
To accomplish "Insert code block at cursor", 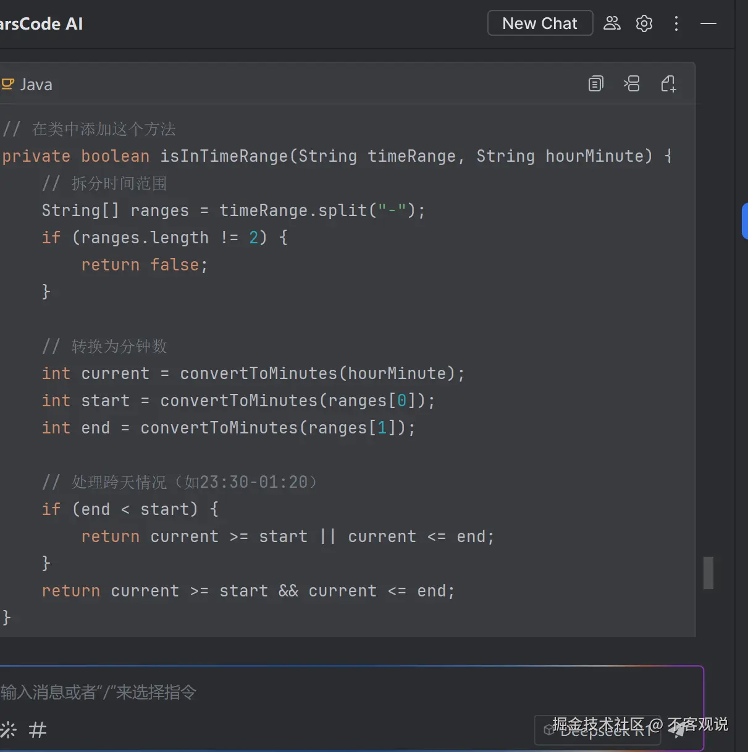I will (x=631, y=84).
